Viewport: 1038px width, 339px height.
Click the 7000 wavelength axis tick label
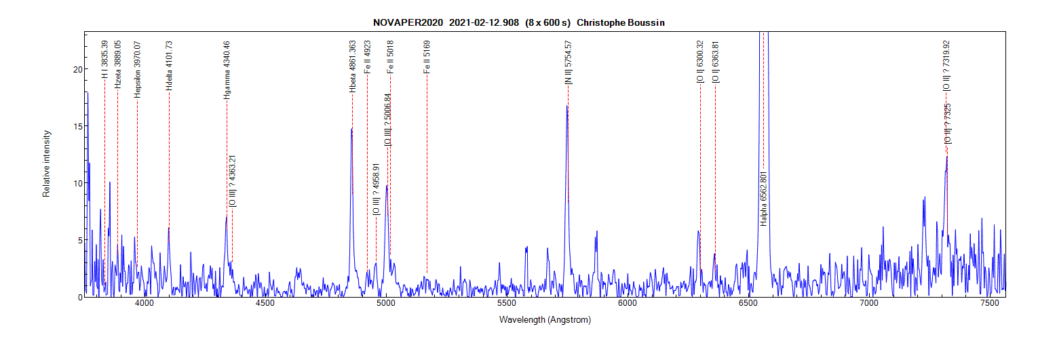868,303
